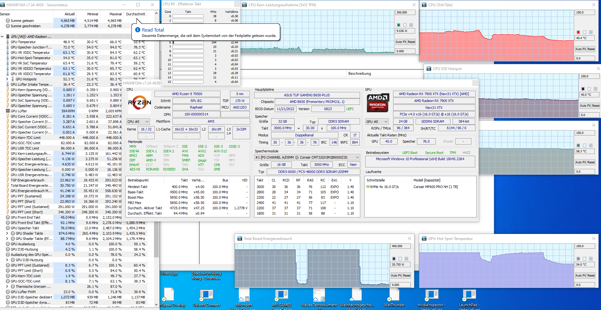
Task: Click the Aktuell column header
Action: (x=69, y=14)
